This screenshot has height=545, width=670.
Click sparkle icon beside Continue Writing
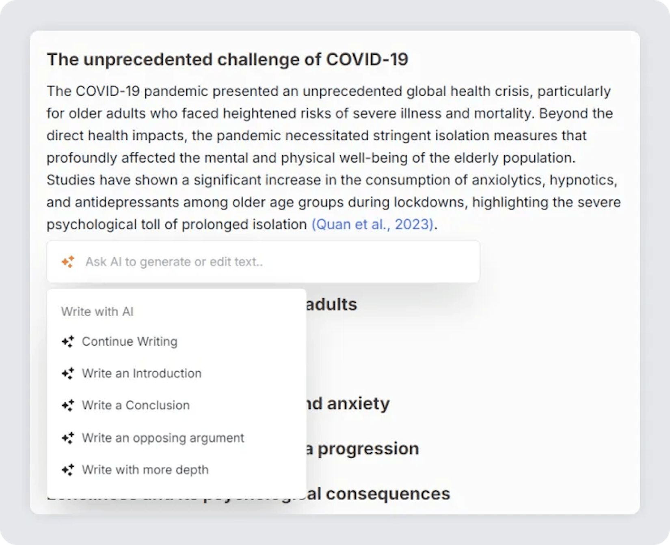click(68, 342)
